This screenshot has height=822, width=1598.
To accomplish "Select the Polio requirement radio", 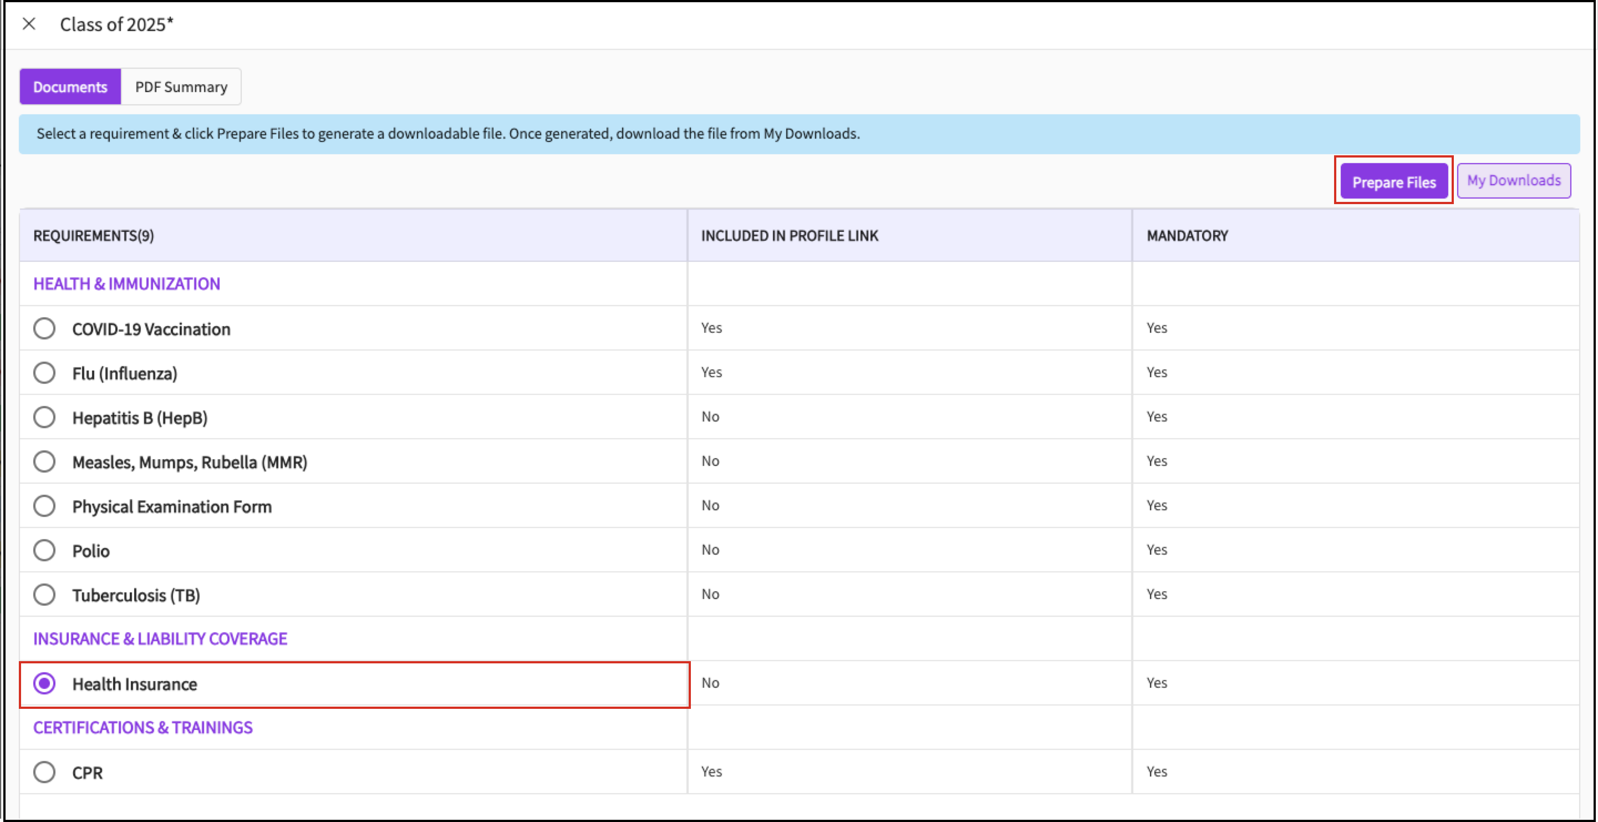I will pos(45,551).
